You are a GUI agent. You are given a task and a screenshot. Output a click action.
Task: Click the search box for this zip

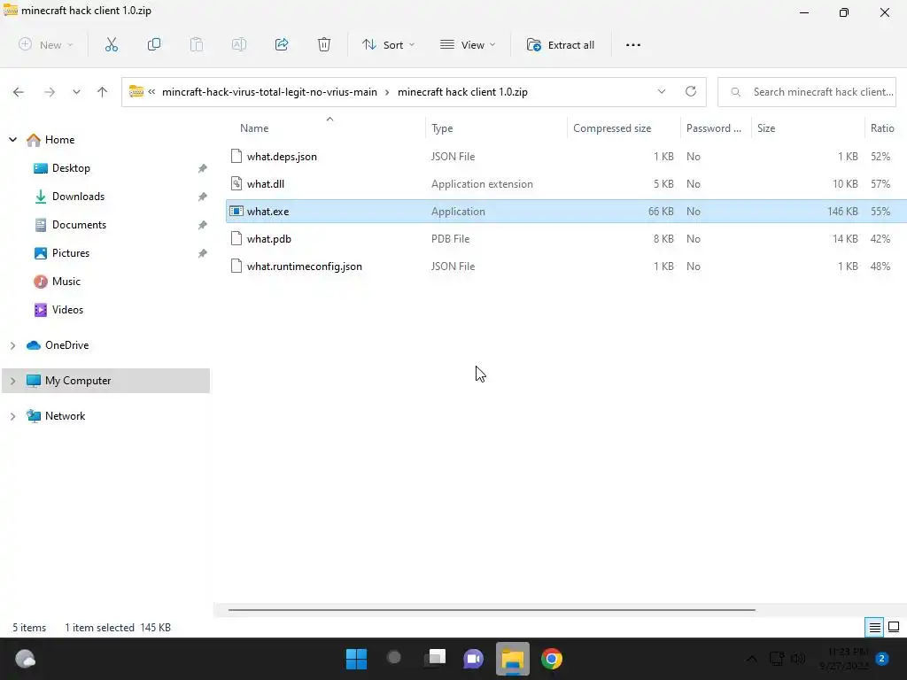[807, 92]
